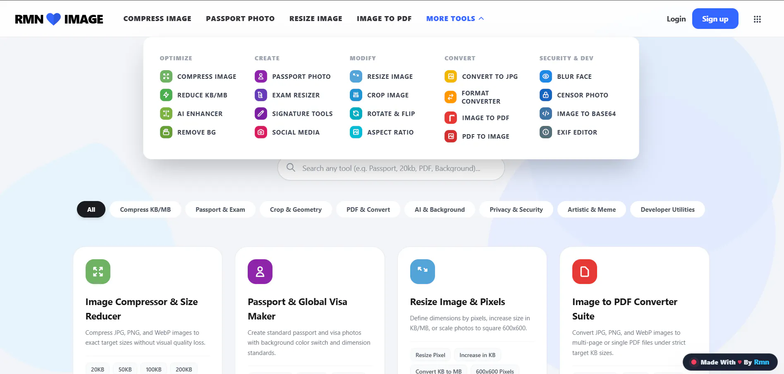
Task: Focus the Search any tool input field
Action: [x=391, y=168]
